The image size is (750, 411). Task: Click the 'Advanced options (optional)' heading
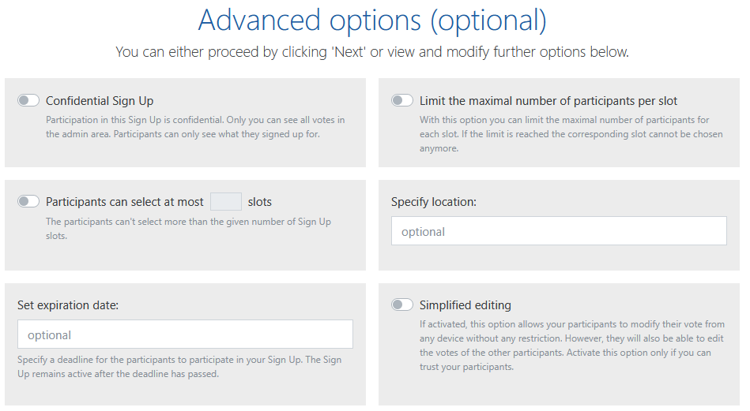(x=372, y=21)
